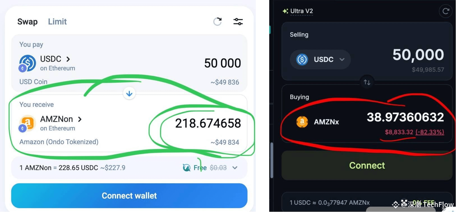
Task: Expand the Free fee details chevron
Action: (235, 168)
